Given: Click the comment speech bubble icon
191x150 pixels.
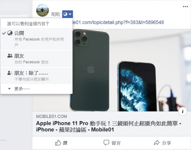Looking at the screenshot, I should click(106, 143).
